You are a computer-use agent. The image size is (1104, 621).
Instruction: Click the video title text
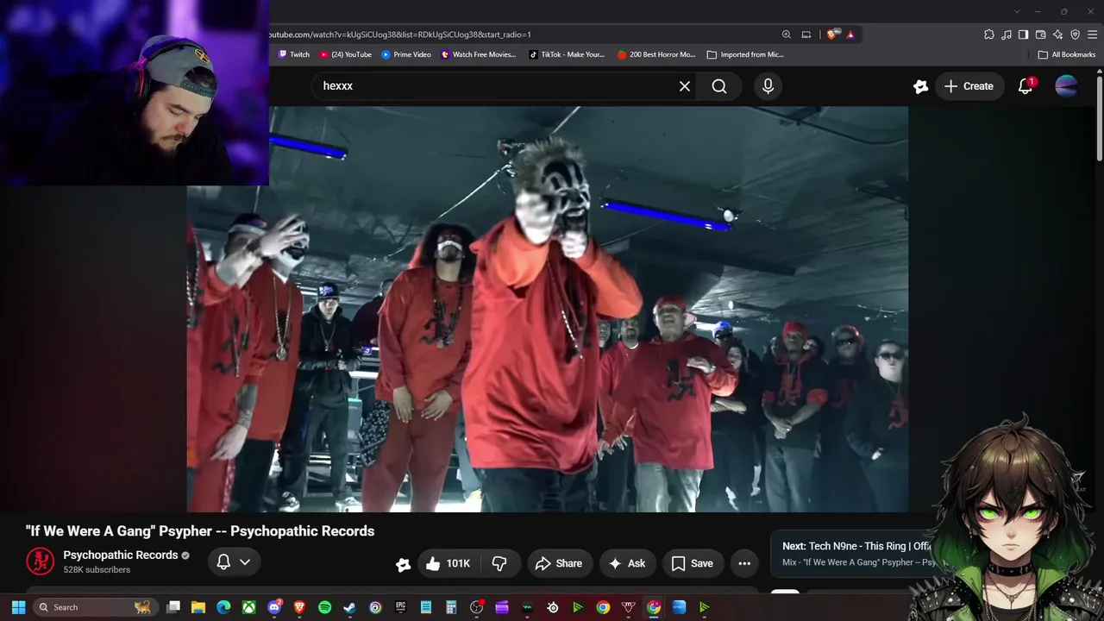(200, 531)
